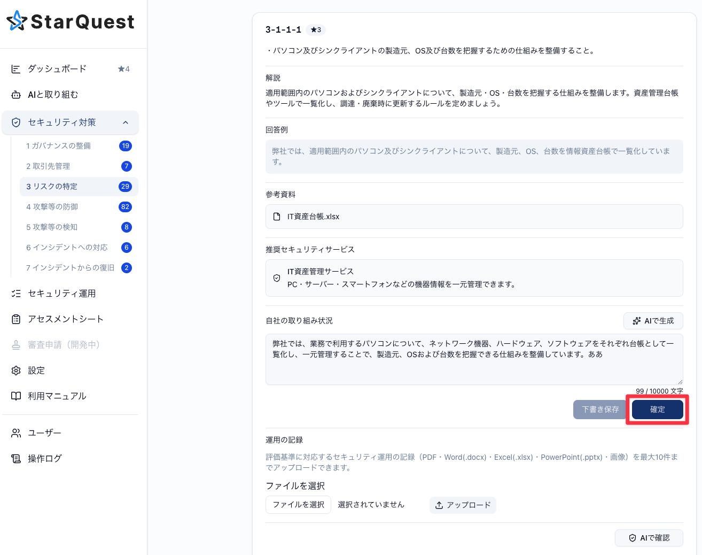Viewport: 702px width, 555px height.
Task: Click the 選択されていません text
Action: point(371,505)
